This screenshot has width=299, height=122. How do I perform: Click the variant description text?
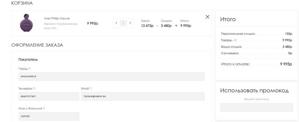pos(61,26)
